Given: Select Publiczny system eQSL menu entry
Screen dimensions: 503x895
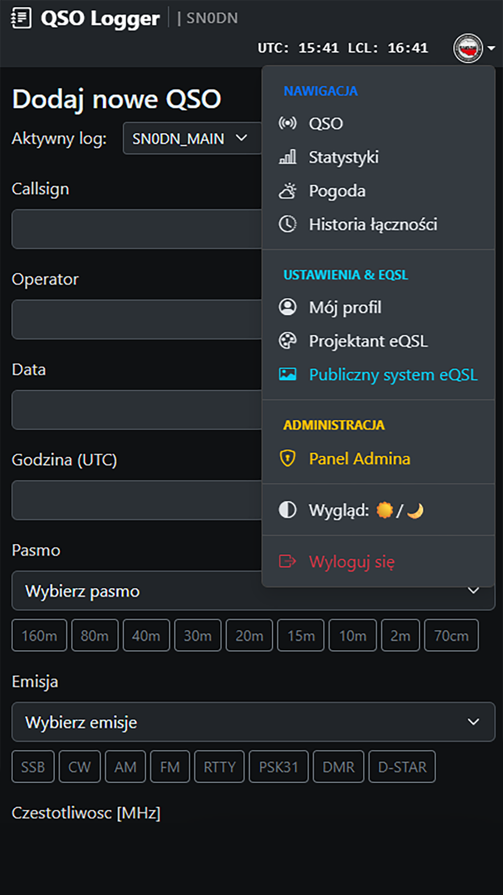Looking at the screenshot, I should [x=393, y=374].
